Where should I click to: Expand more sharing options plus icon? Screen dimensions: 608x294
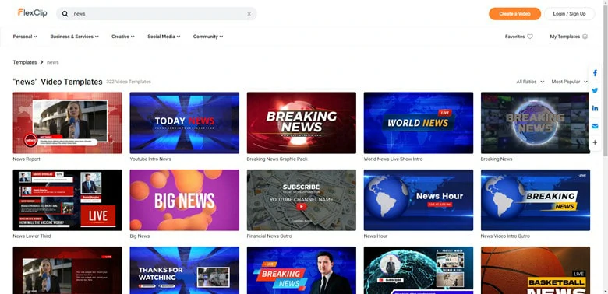[595, 142]
